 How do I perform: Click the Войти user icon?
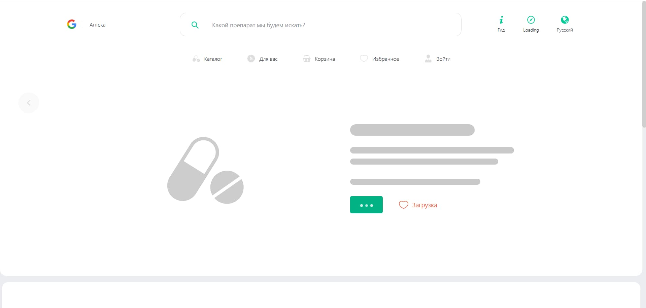click(x=428, y=59)
